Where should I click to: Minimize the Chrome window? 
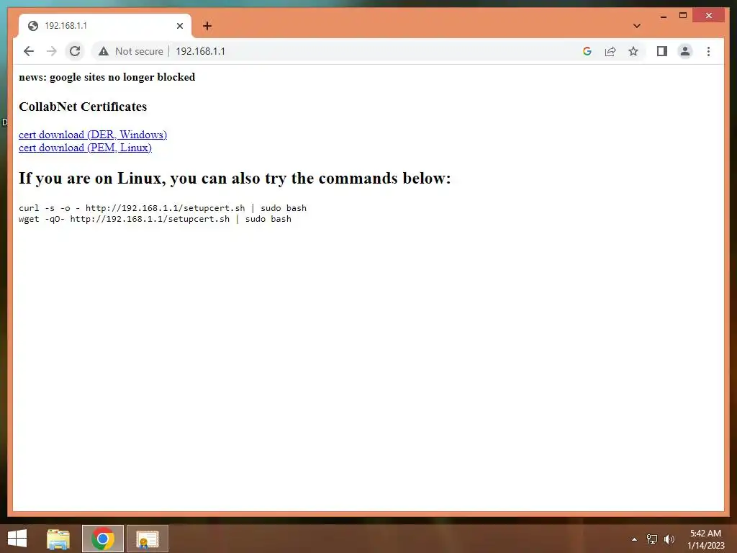664,16
